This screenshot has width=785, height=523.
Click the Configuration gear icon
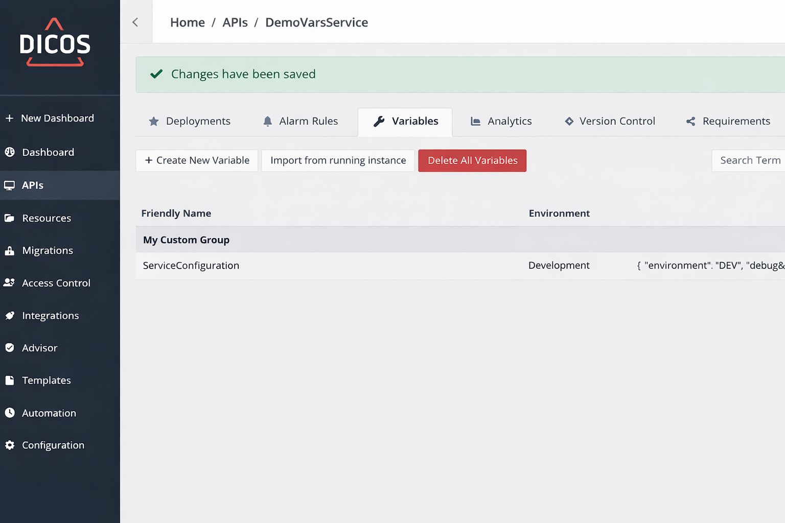[10, 445]
